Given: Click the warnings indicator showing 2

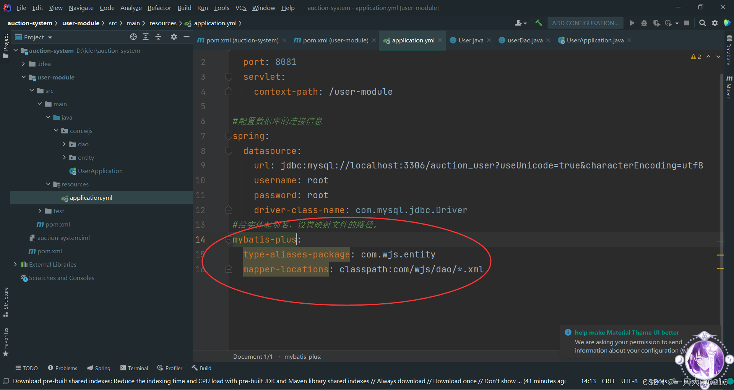Looking at the screenshot, I should point(696,57).
